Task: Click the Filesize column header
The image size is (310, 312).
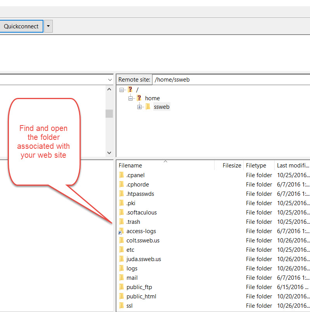Action: (x=232, y=166)
